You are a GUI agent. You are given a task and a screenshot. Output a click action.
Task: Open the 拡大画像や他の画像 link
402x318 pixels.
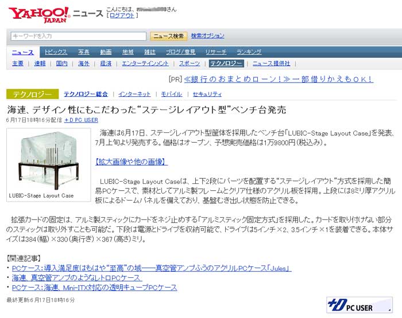click(132, 162)
